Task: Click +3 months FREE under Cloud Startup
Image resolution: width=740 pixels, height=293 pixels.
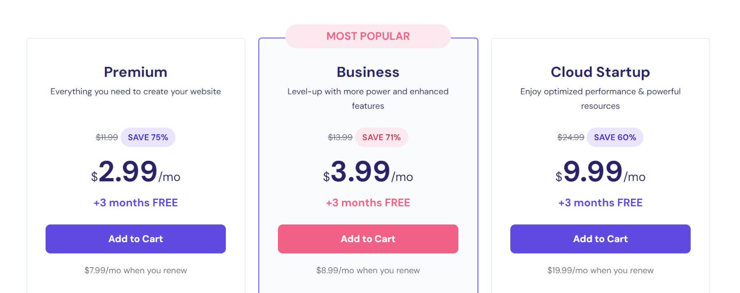Action: [601, 202]
